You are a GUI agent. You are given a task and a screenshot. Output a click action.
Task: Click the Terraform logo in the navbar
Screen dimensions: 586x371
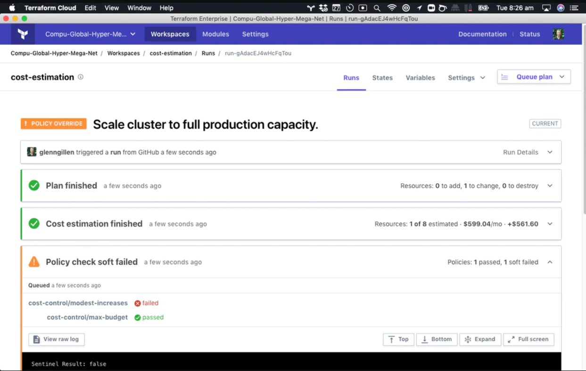[23, 33]
